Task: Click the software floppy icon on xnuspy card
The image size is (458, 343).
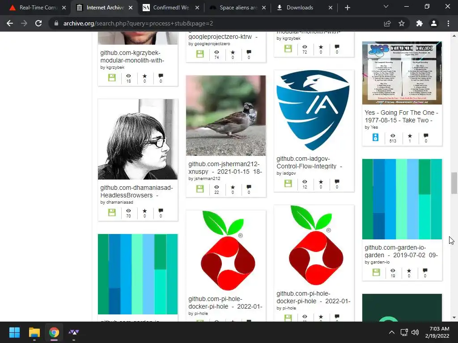Action: tap(200, 189)
